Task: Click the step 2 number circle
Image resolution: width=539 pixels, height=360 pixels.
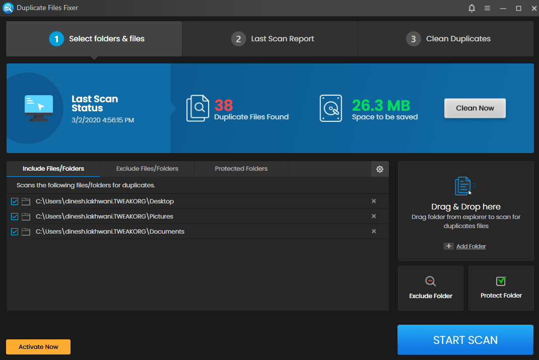Action: [x=238, y=39]
